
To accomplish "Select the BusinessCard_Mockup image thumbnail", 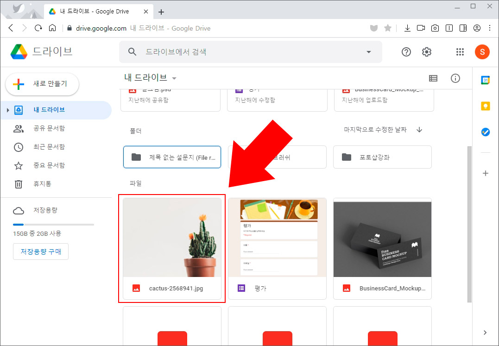I will [x=382, y=238].
